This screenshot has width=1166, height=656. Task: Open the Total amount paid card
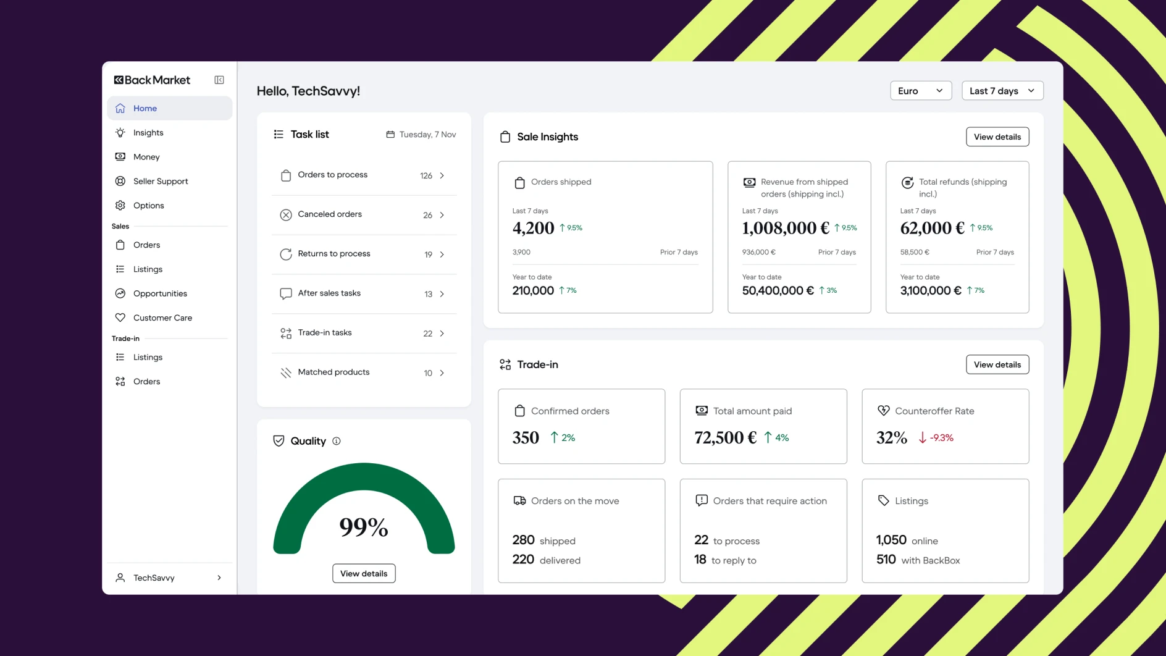(x=763, y=426)
